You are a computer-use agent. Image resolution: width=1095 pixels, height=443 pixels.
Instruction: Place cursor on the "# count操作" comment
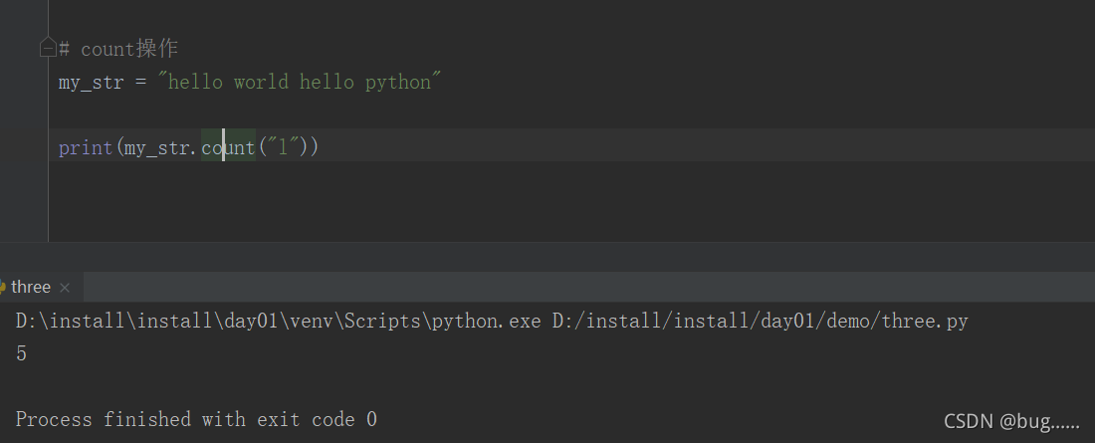pyautogui.click(x=118, y=49)
